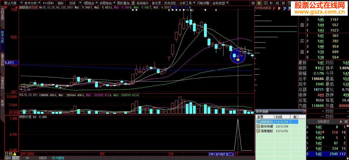The image size is (349, 160).
Task: Open the 多图组合 layout menu
Action: [x=106, y=3]
